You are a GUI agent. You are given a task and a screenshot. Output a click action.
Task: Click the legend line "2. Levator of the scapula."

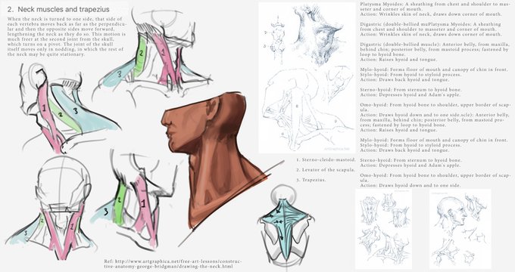[x=325, y=170]
